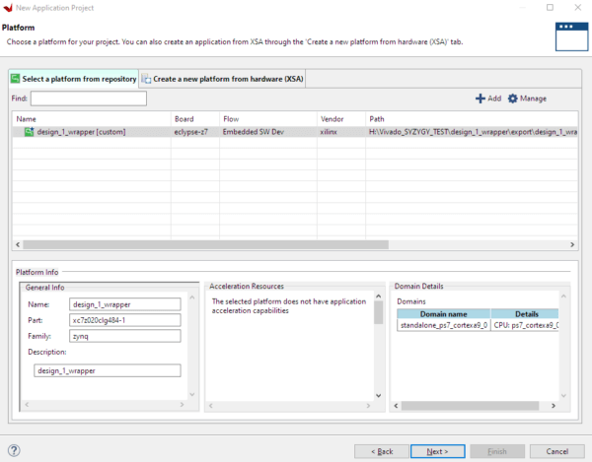Click the design_1_wrapper platform row icon
The image size is (592, 462).
coord(29,131)
